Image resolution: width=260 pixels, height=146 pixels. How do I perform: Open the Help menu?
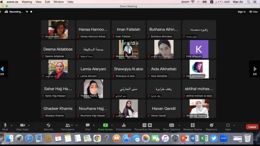pyautogui.click(x=70, y=2)
